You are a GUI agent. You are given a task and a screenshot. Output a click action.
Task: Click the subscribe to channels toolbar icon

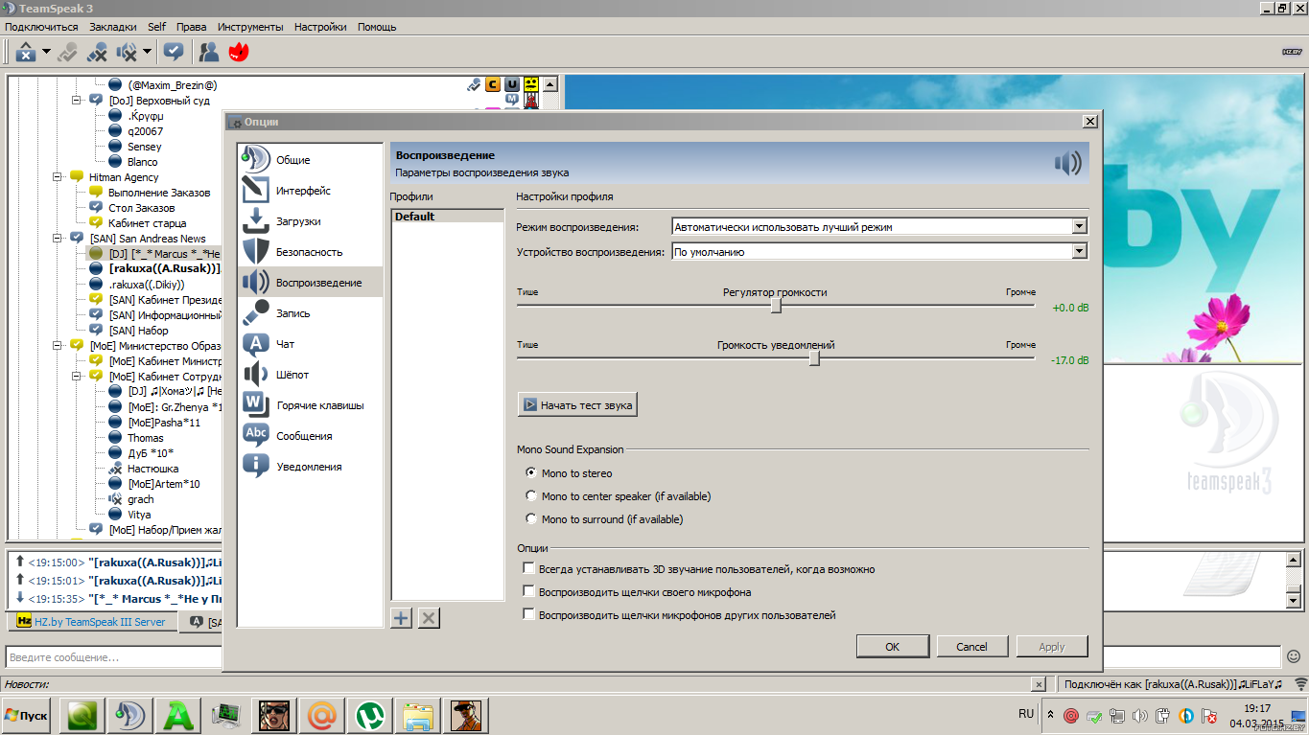pyautogui.click(x=174, y=52)
